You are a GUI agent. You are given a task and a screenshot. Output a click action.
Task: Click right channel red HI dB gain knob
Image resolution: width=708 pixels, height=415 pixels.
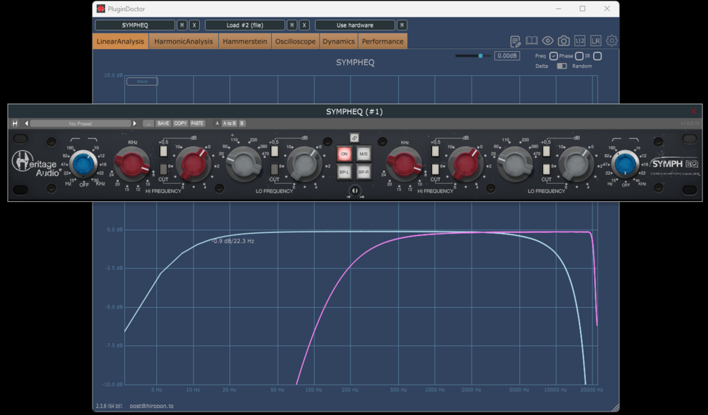point(465,165)
